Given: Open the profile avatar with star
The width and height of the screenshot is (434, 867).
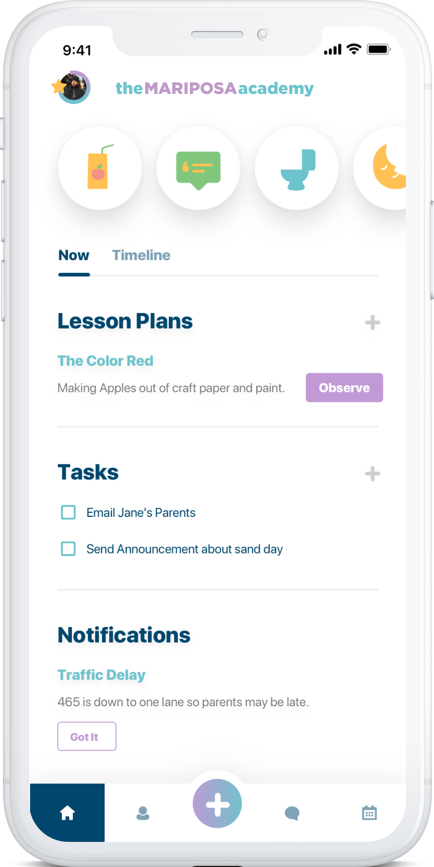Looking at the screenshot, I should (x=72, y=87).
